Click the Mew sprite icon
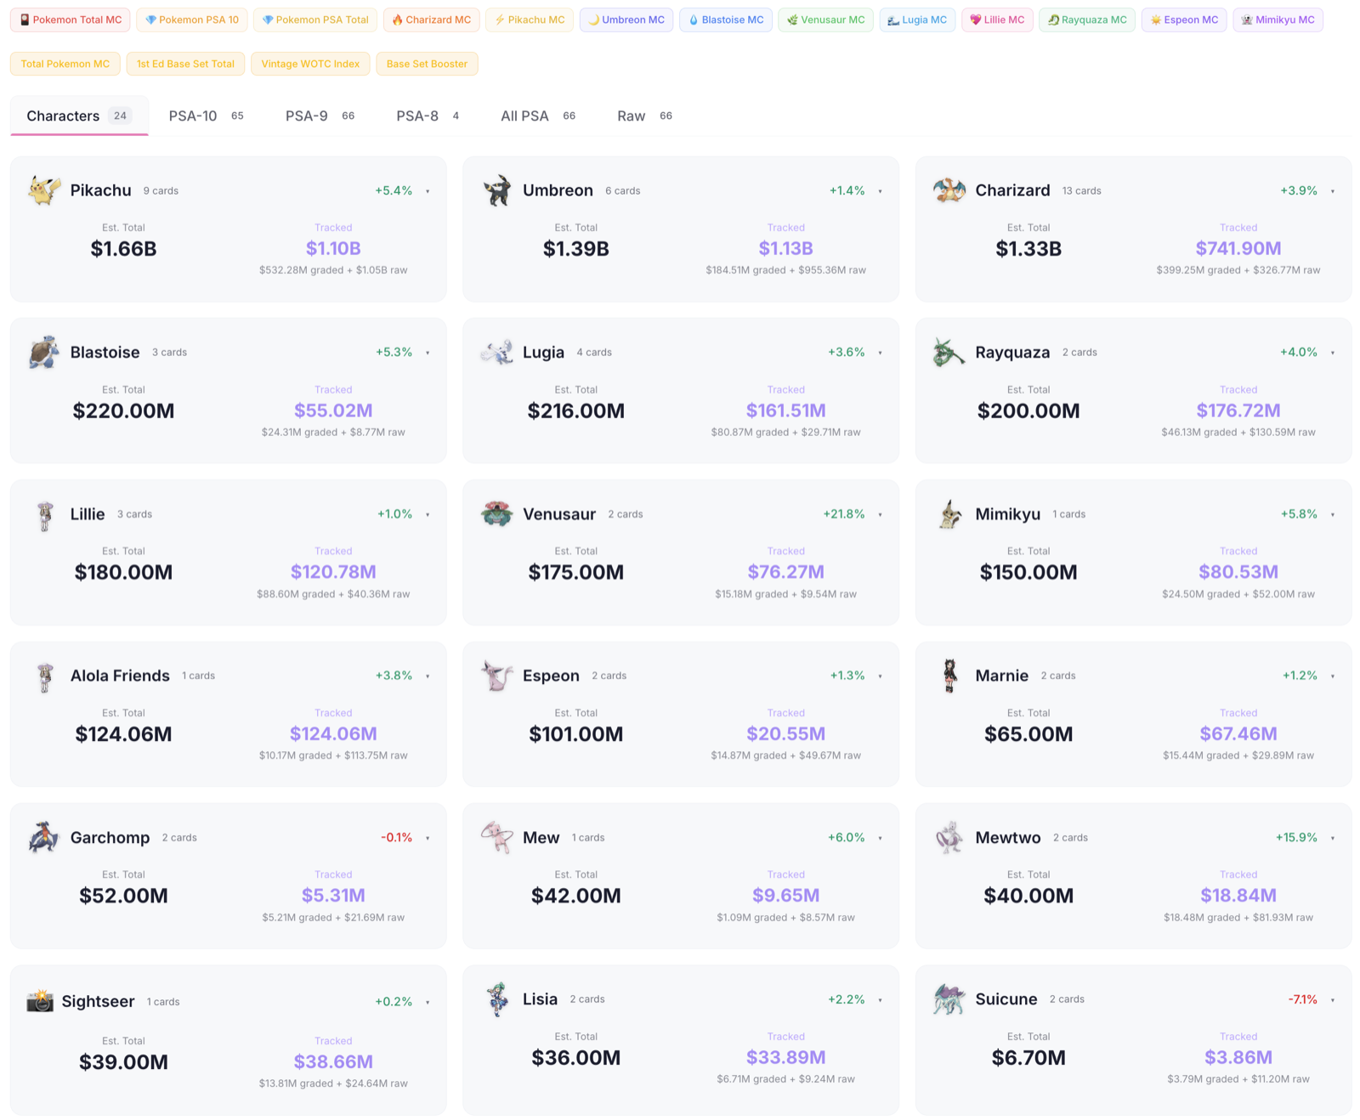Screen dimensions: 1360x1120 pyautogui.click(x=497, y=837)
